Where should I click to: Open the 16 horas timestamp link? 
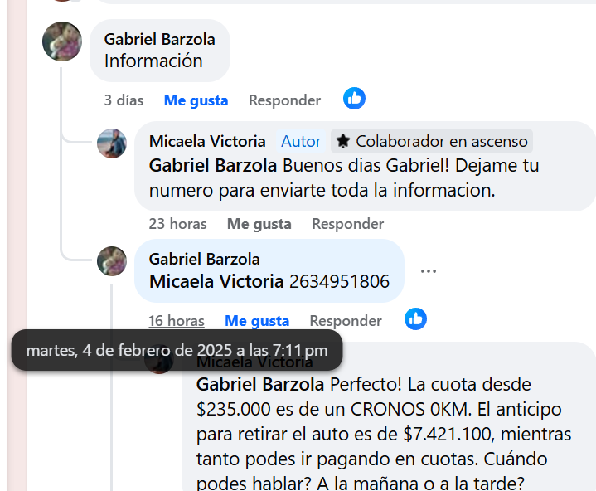177,321
